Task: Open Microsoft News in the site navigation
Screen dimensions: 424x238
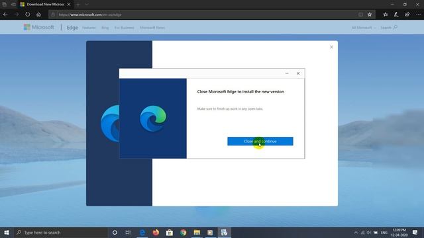Action: [x=152, y=28]
